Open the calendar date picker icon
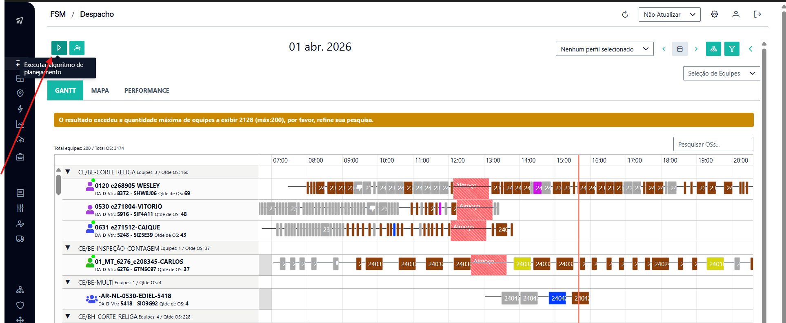Viewport: 786px width, 323px height. (679, 49)
